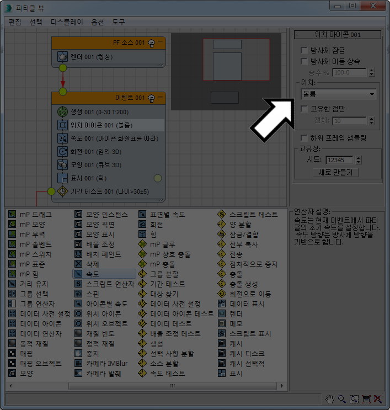Enable the 방사체 이동 상속 checkbox

[x=304, y=61]
